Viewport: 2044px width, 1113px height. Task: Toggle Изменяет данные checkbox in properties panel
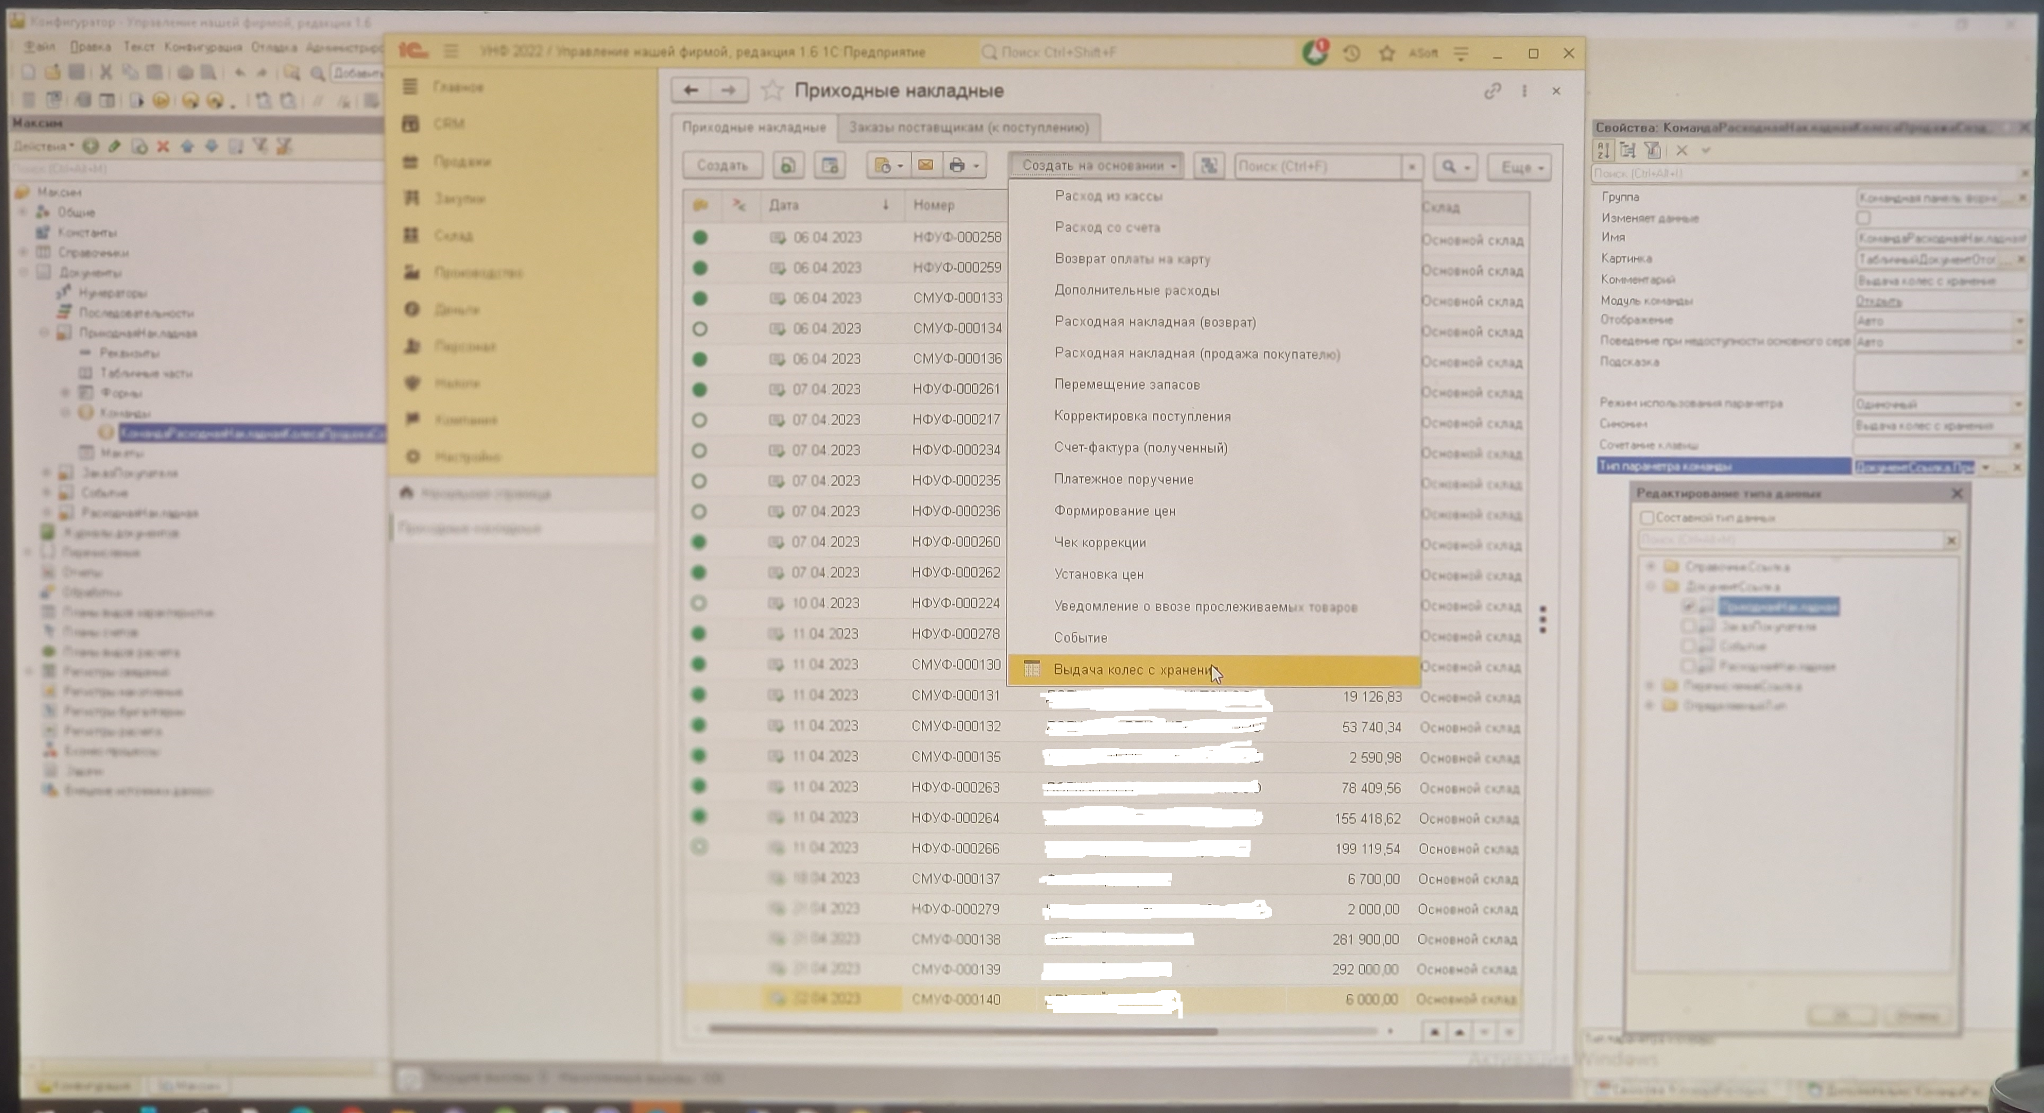click(x=1863, y=218)
